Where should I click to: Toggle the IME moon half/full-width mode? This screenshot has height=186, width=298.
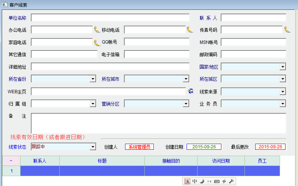click(202, 181)
